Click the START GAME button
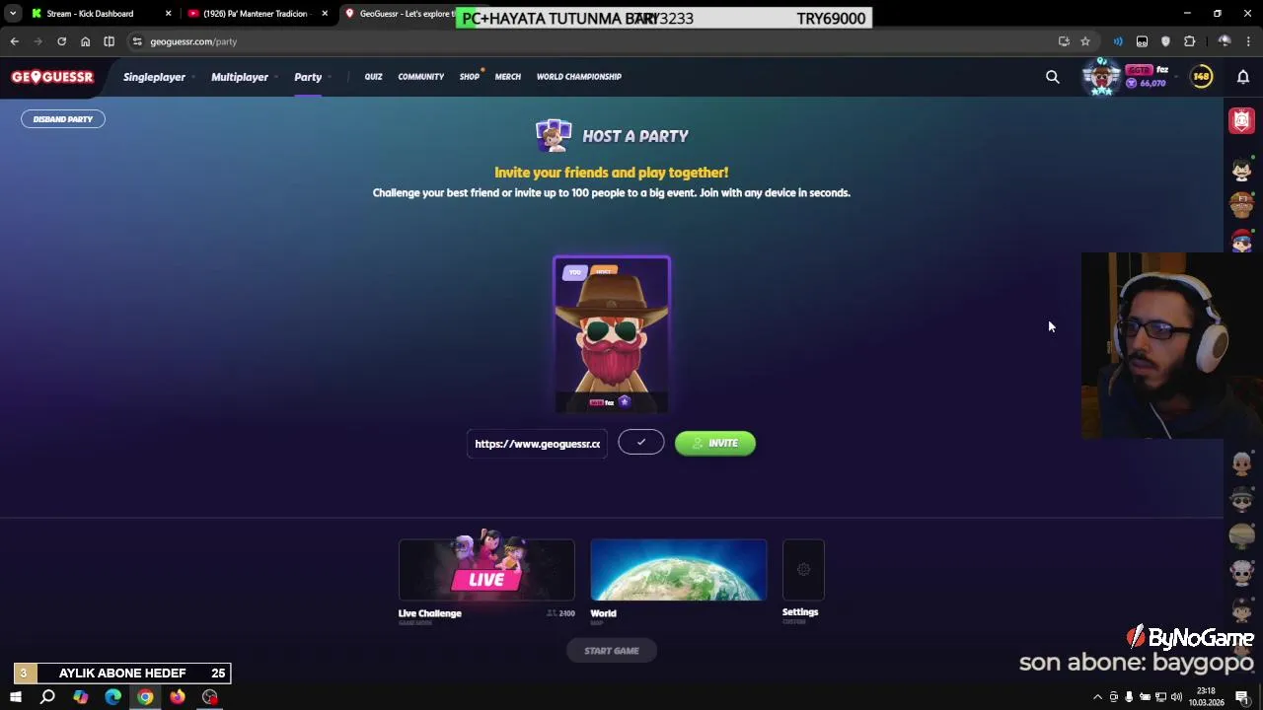The width and height of the screenshot is (1263, 710). [612, 651]
